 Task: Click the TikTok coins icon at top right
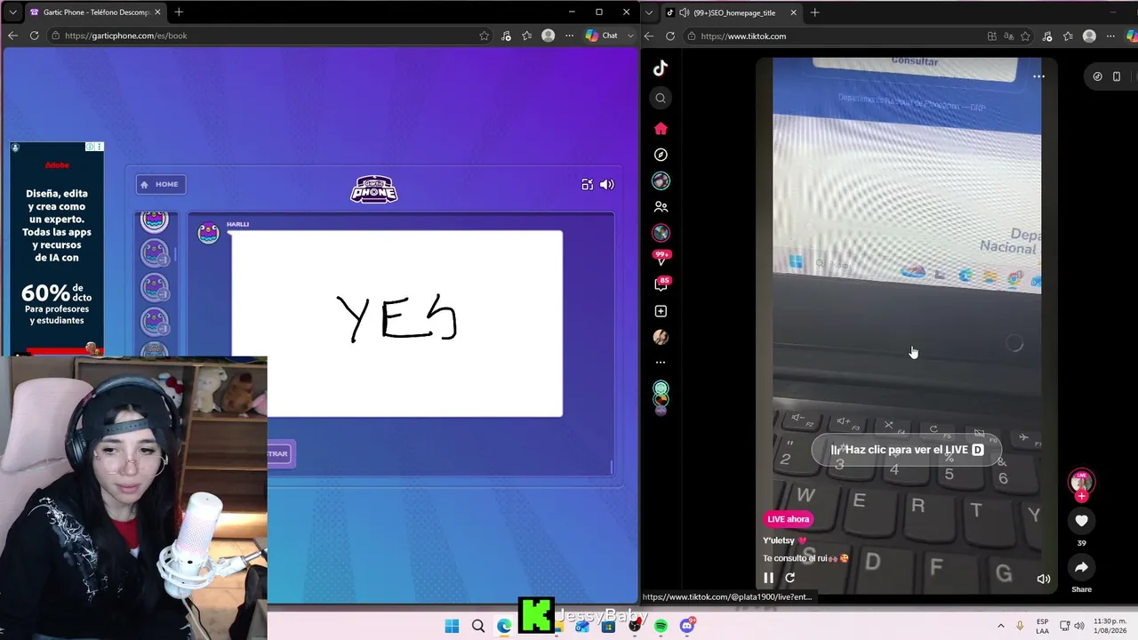1097,76
